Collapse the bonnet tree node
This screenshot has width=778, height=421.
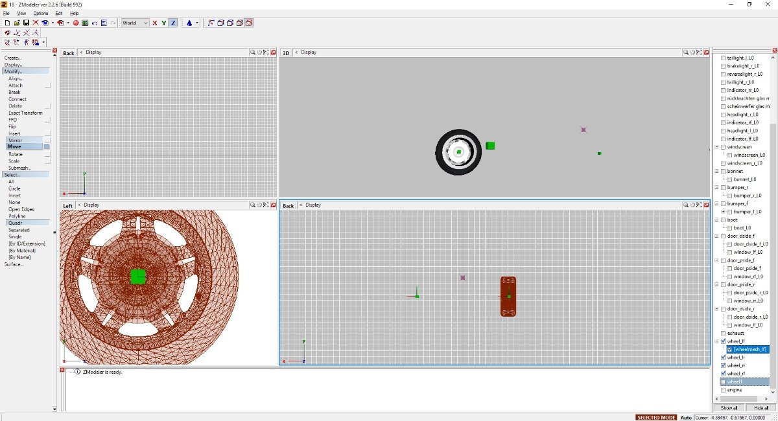click(x=717, y=171)
